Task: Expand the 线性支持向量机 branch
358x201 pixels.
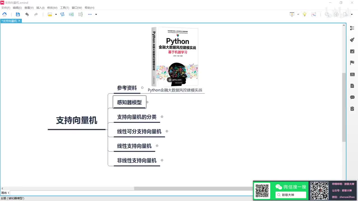Action: 157,146
